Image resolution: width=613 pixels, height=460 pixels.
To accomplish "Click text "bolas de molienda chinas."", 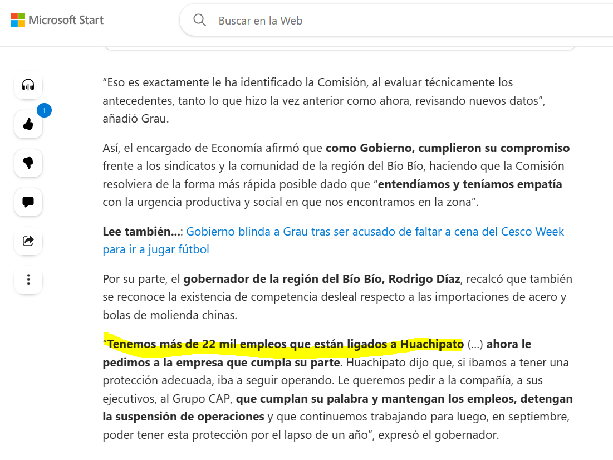I will [170, 315].
